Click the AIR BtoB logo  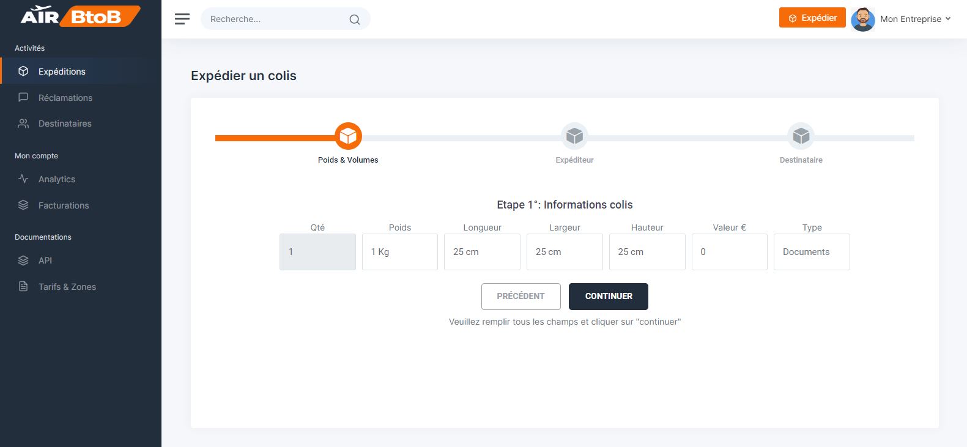[x=80, y=16]
